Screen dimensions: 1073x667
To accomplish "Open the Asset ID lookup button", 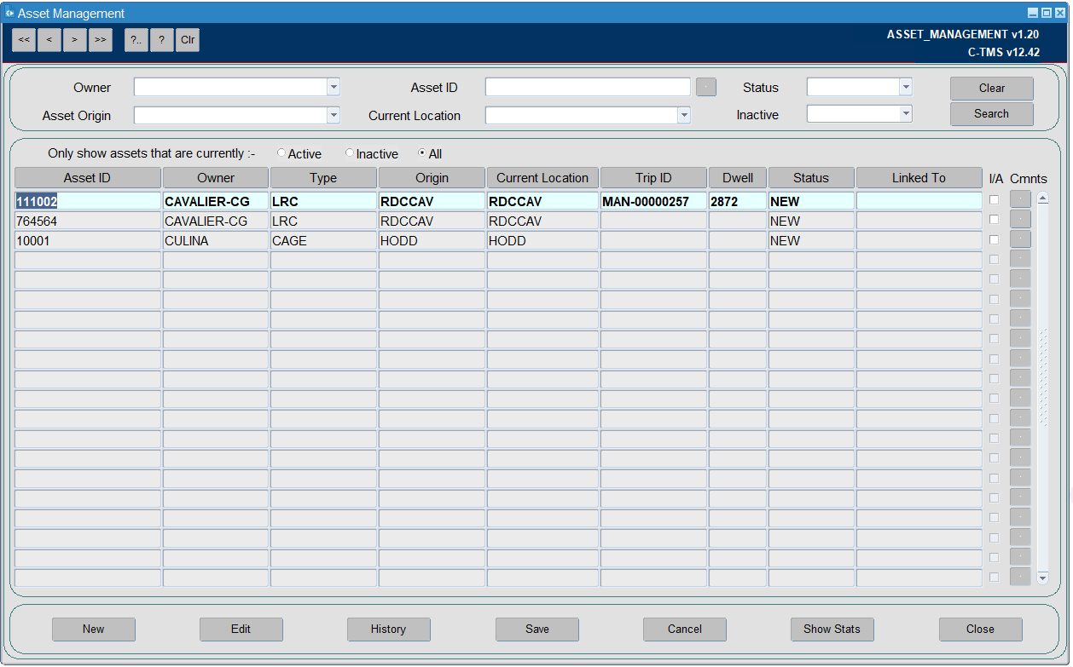I will pyautogui.click(x=706, y=87).
